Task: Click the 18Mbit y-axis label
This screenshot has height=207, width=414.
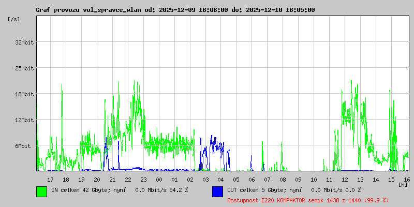Action: click(24, 94)
